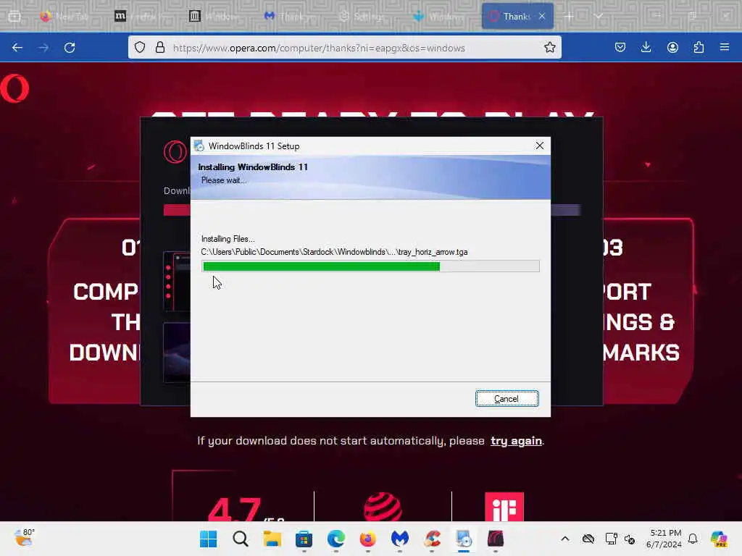Close the WindowBlinds 11 Setup dialog

539,146
